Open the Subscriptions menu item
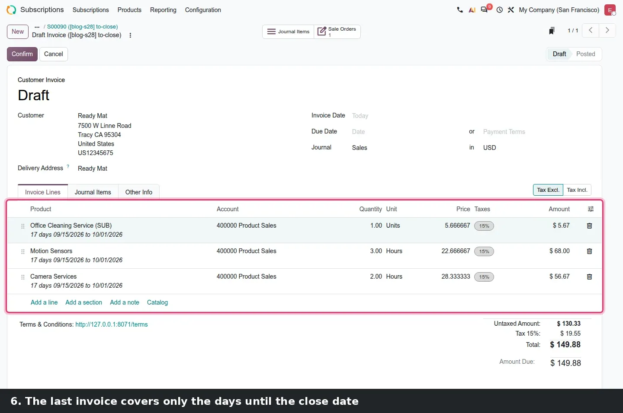 (90, 10)
